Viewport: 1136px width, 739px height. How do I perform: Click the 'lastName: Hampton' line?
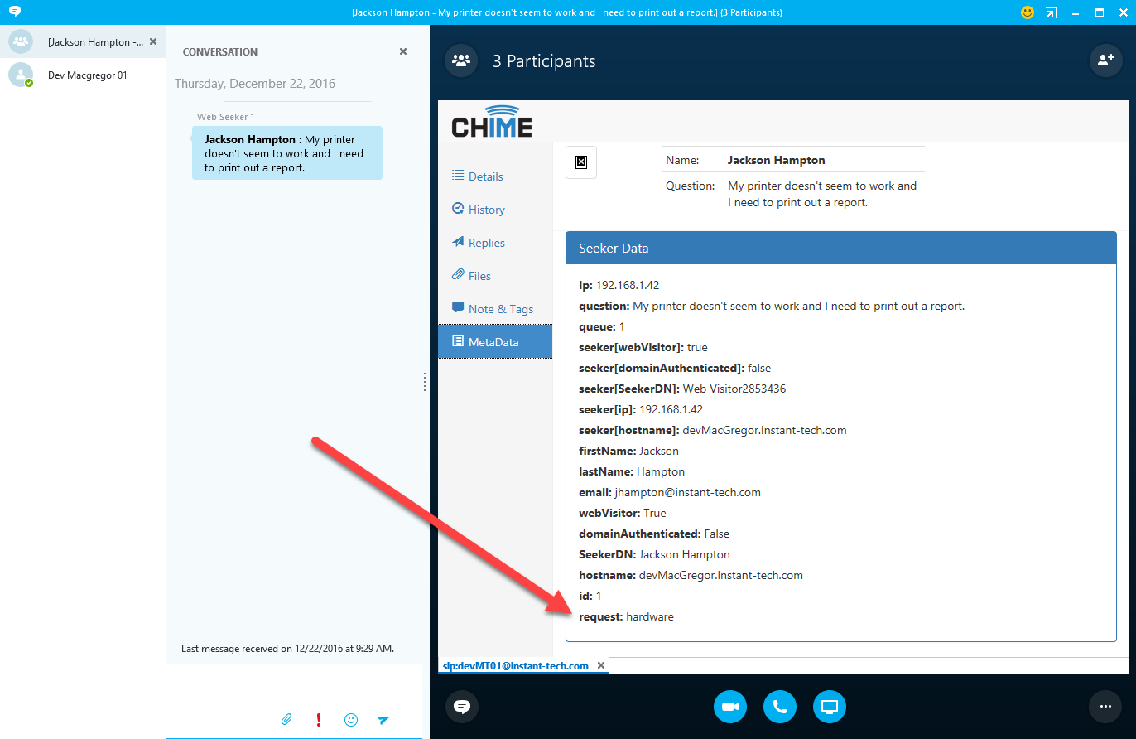(x=632, y=471)
